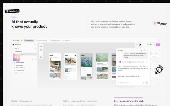Click the search icon in app top bar
The width and height of the screenshot is (170, 106).
159,40
